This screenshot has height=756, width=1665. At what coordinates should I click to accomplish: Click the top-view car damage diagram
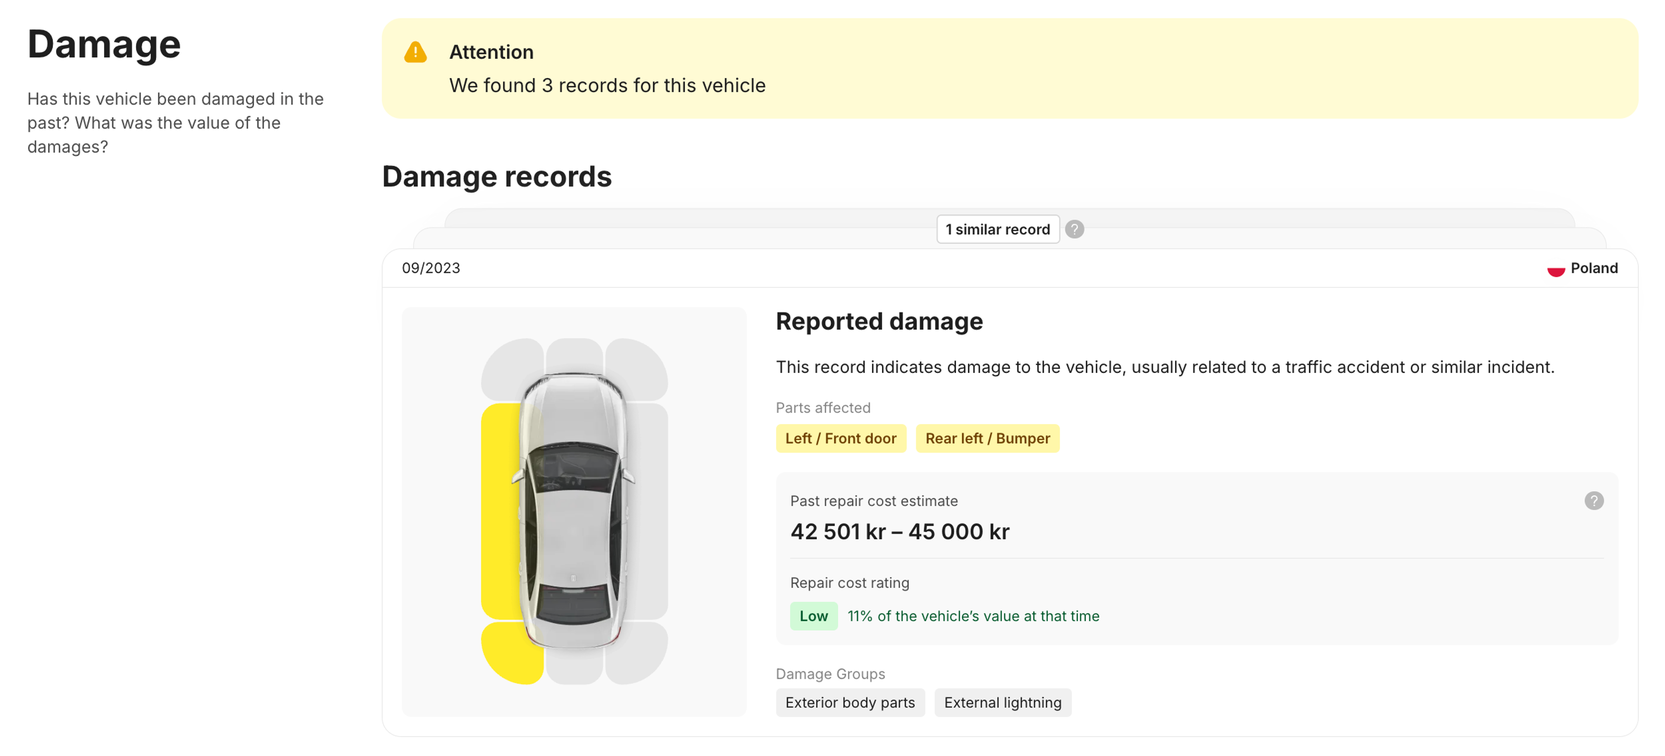pos(573,511)
